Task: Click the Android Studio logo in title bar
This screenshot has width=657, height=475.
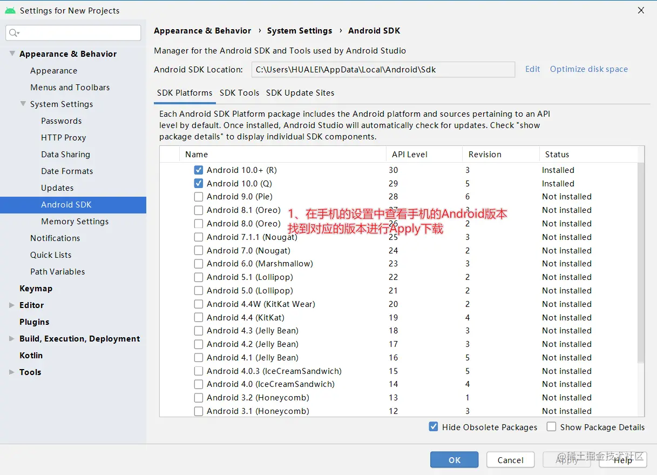Action: (x=10, y=10)
